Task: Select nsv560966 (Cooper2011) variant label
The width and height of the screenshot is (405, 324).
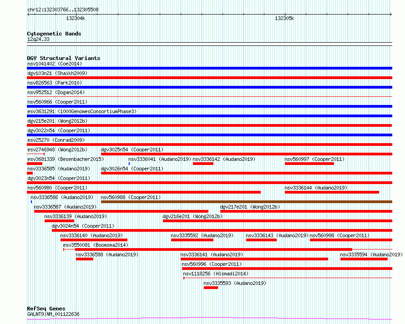Action: 57,102
